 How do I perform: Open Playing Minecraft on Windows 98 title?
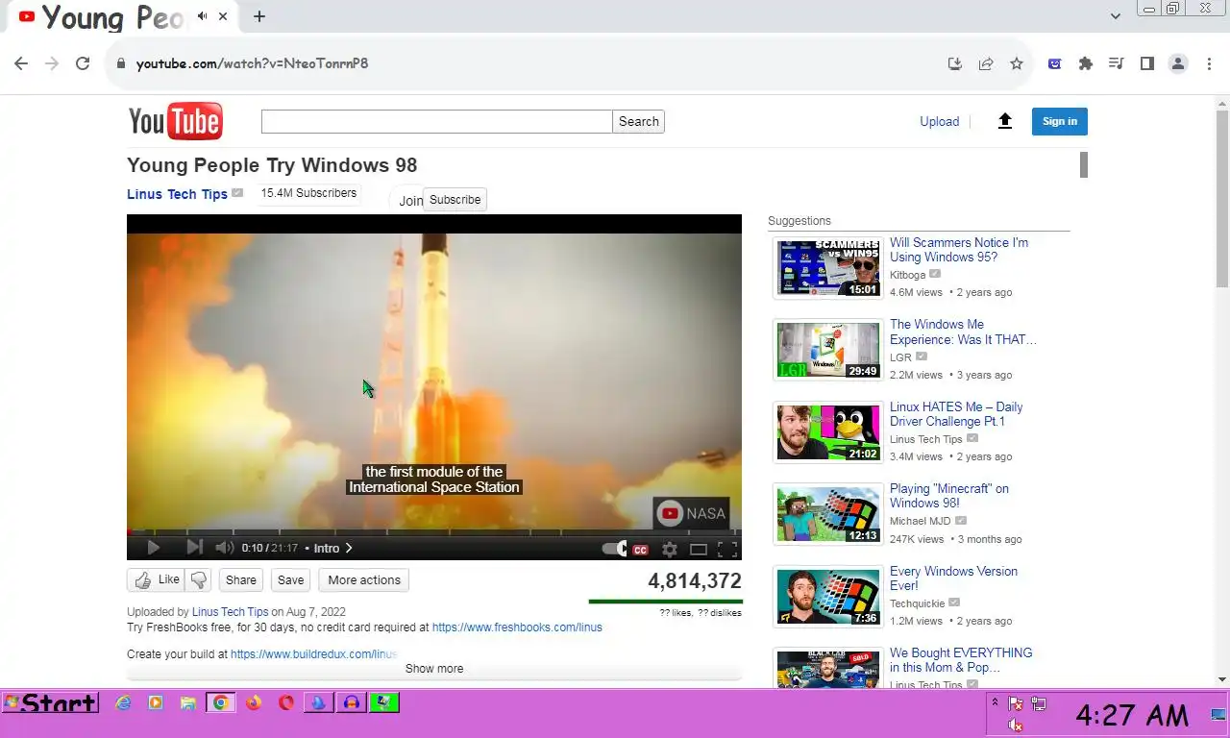tap(949, 496)
